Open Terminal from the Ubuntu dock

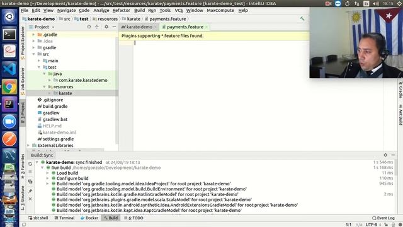point(9,34)
